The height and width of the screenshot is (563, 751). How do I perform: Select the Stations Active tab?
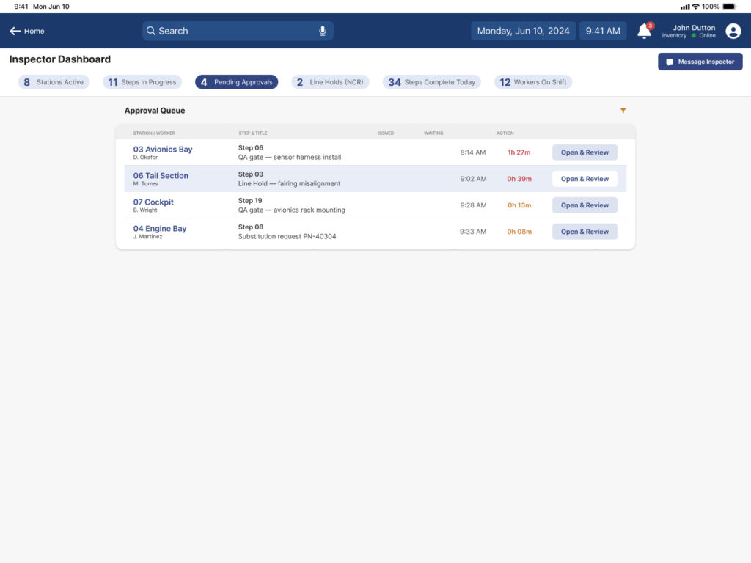[x=54, y=82]
